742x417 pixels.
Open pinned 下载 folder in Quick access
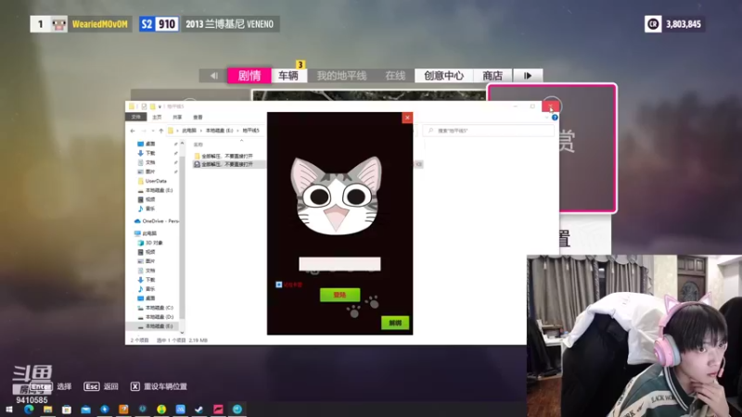(x=147, y=153)
